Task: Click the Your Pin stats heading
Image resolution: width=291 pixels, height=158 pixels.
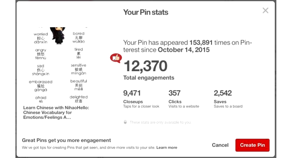Action: coord(146,12)
